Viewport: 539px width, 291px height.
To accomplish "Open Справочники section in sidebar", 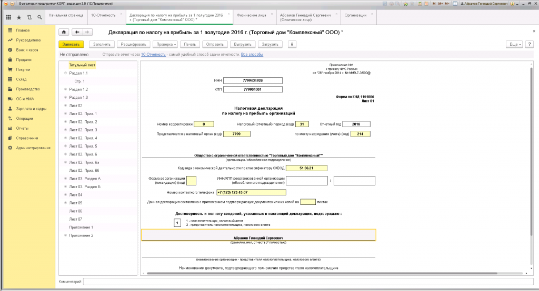I will (27, 138).
